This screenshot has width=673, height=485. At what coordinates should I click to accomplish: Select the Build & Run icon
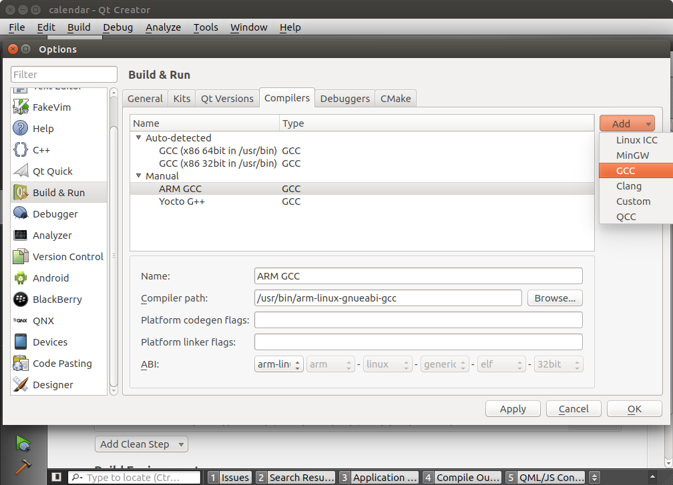[x=21, y=193]
